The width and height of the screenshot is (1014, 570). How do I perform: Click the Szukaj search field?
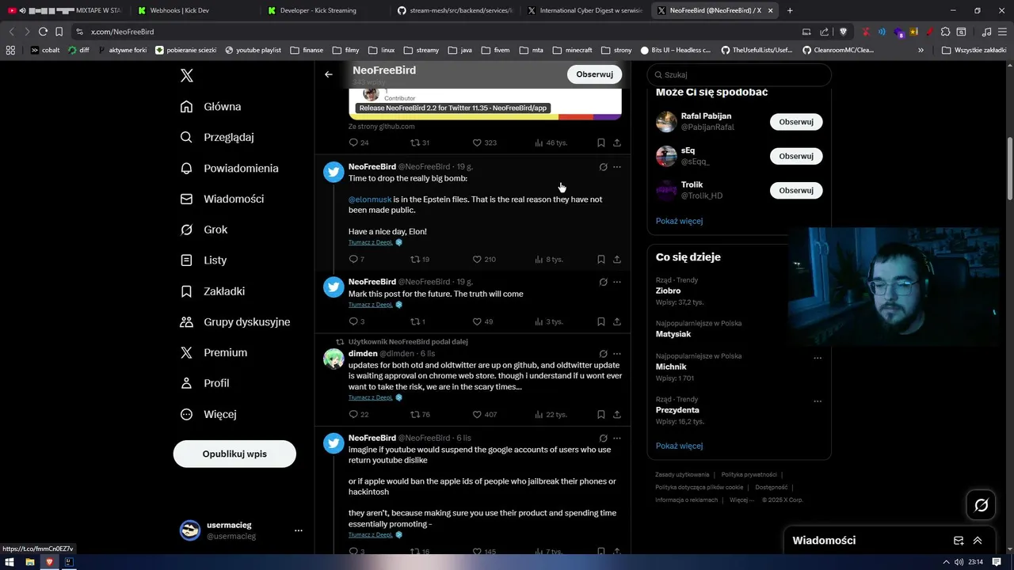tap(739, 74)
